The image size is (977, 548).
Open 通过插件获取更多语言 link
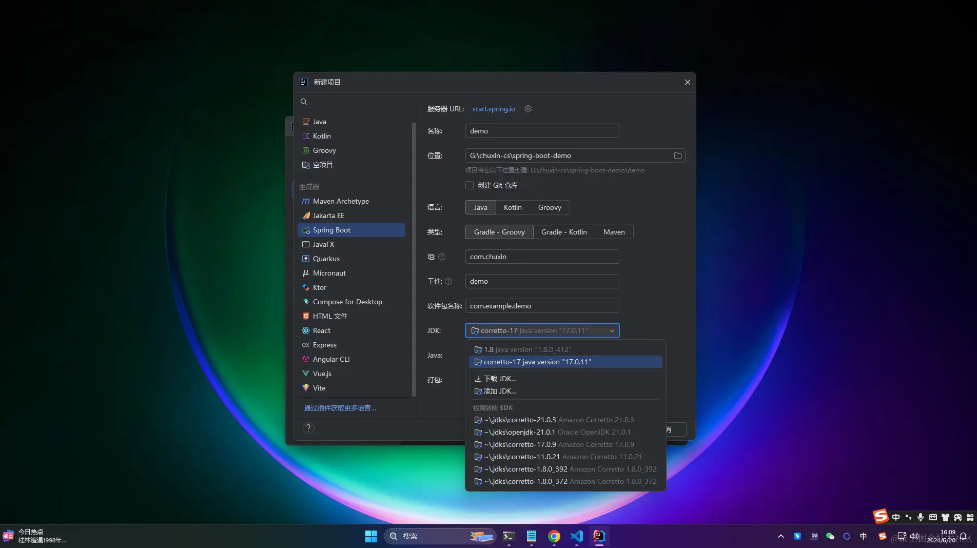coord(340,408)
